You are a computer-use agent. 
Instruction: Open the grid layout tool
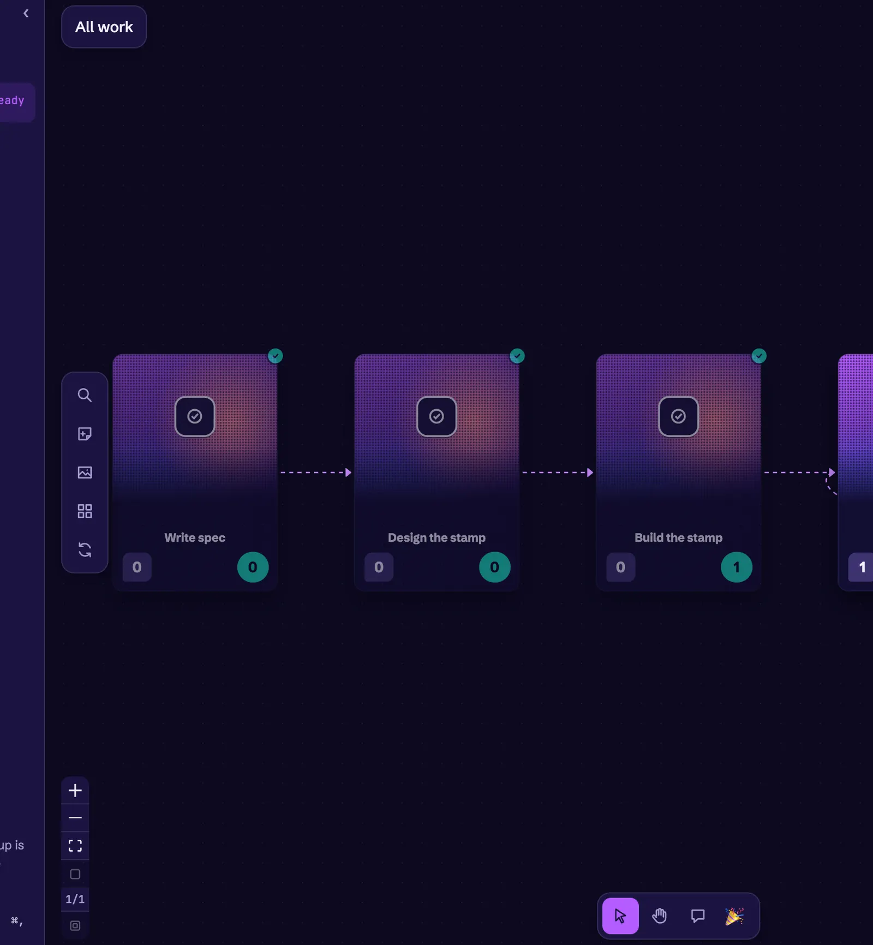coord(85,511)
